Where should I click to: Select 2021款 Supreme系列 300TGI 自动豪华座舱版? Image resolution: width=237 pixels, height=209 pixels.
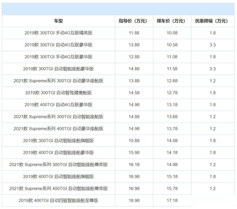click(x=58, y=81)
